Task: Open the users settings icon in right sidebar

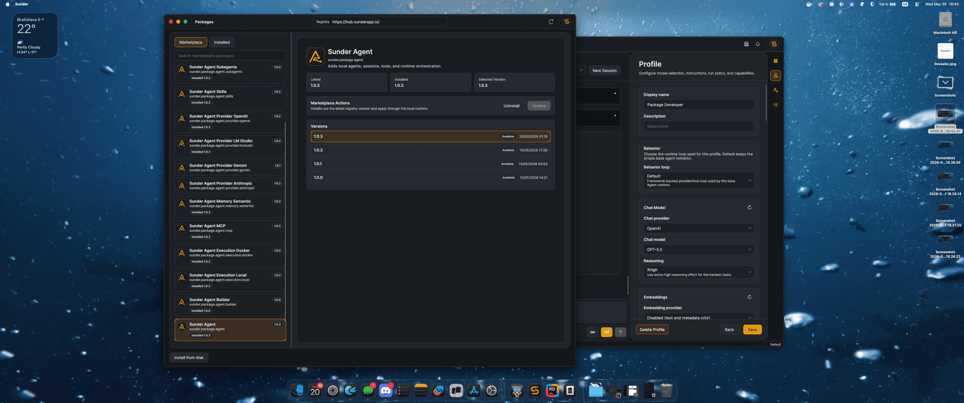Action: tap(775, 90)
